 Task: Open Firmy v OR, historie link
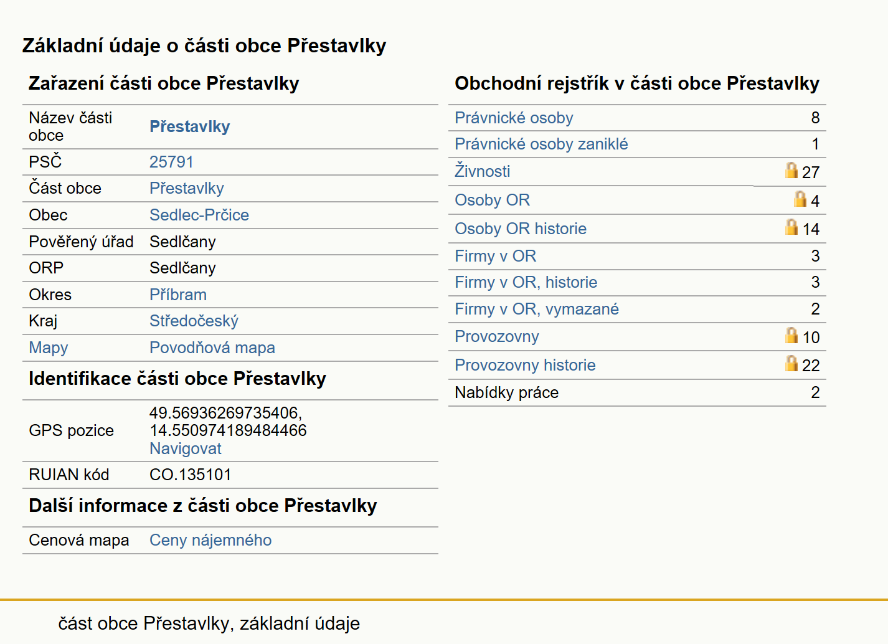click(x=526, y=282)
